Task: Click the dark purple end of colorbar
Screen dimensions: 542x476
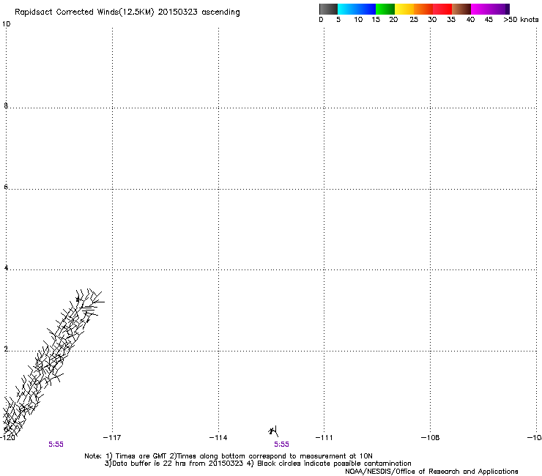Action: point(507,9)
